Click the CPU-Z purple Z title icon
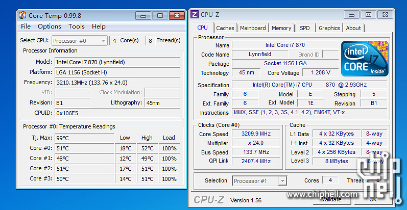The image size is (407, 210). coord(195,14)
